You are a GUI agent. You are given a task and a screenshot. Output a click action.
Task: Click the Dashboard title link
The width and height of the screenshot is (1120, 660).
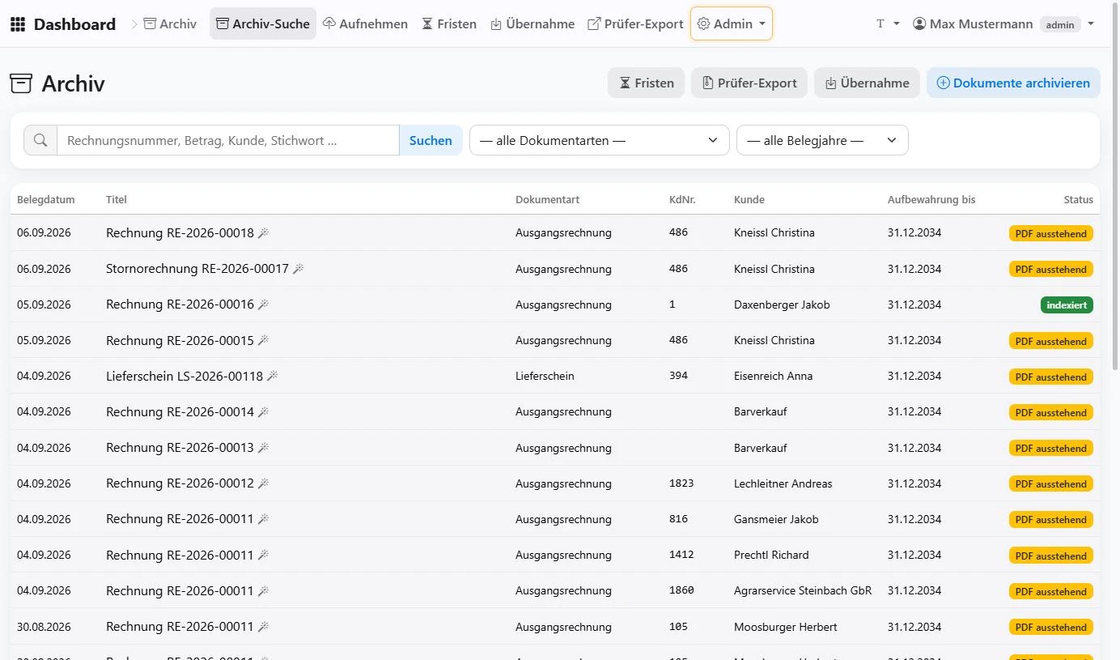(x=74, y=24)
